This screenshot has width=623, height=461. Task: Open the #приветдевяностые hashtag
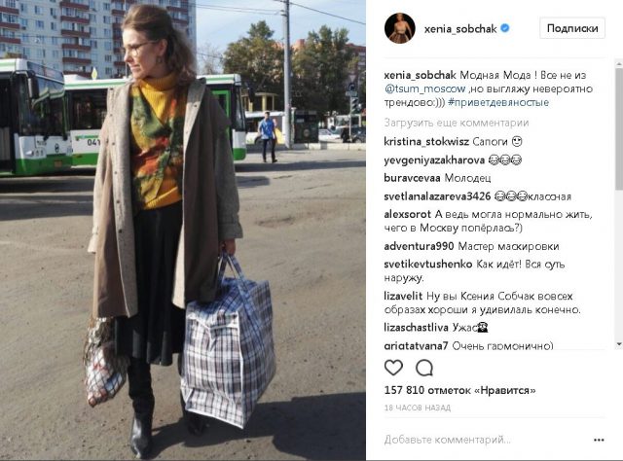tap(498, 102)
